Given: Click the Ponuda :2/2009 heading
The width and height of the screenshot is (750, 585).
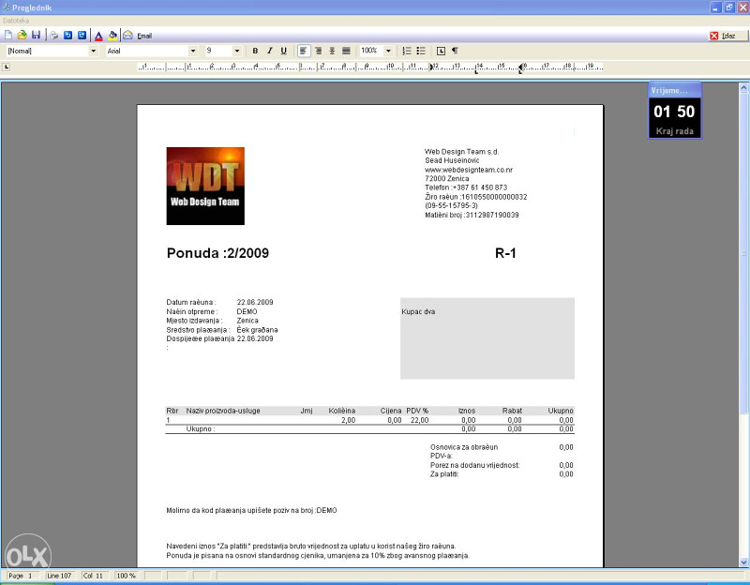Looking at the screenshot, I should [217, 253].
